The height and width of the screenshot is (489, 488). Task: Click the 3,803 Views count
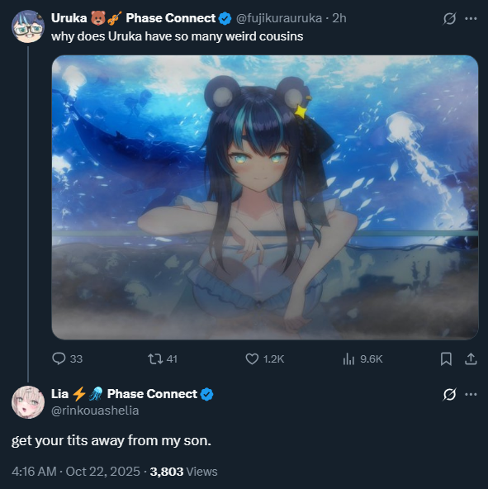[x=183, y=471]
